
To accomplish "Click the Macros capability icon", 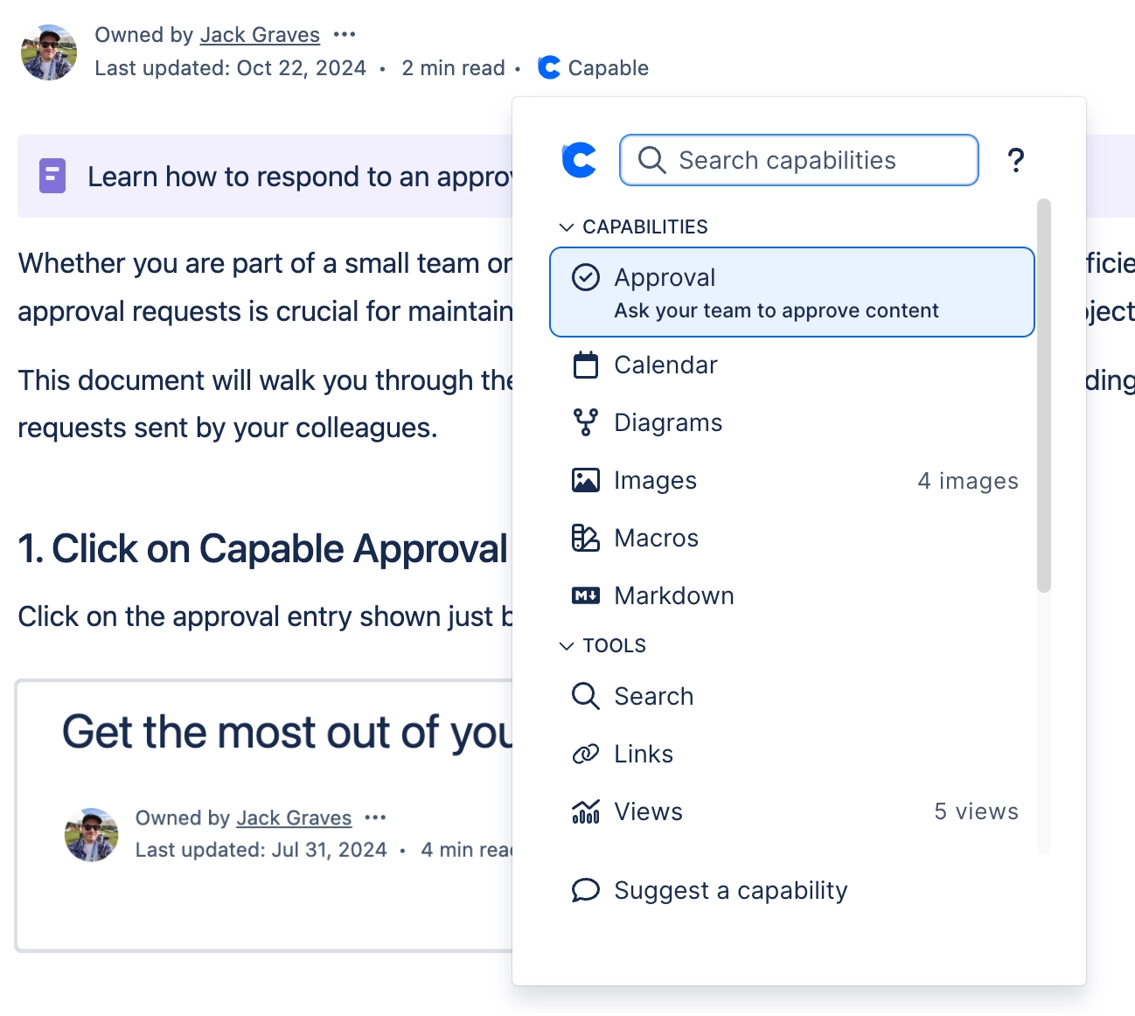I will [585, 538].
